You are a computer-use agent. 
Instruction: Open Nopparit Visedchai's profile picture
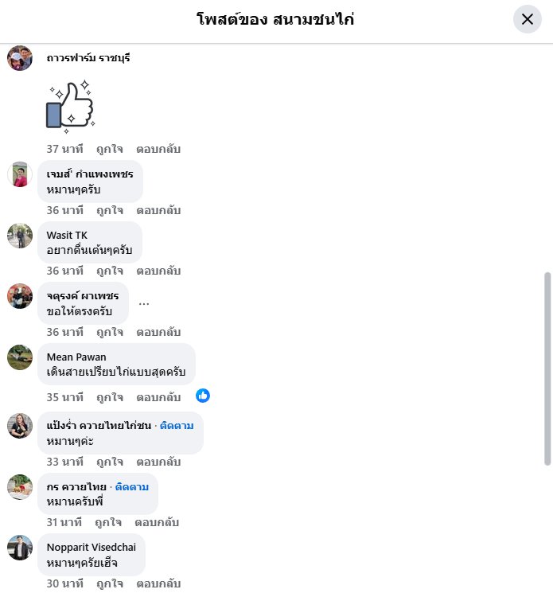20,548
